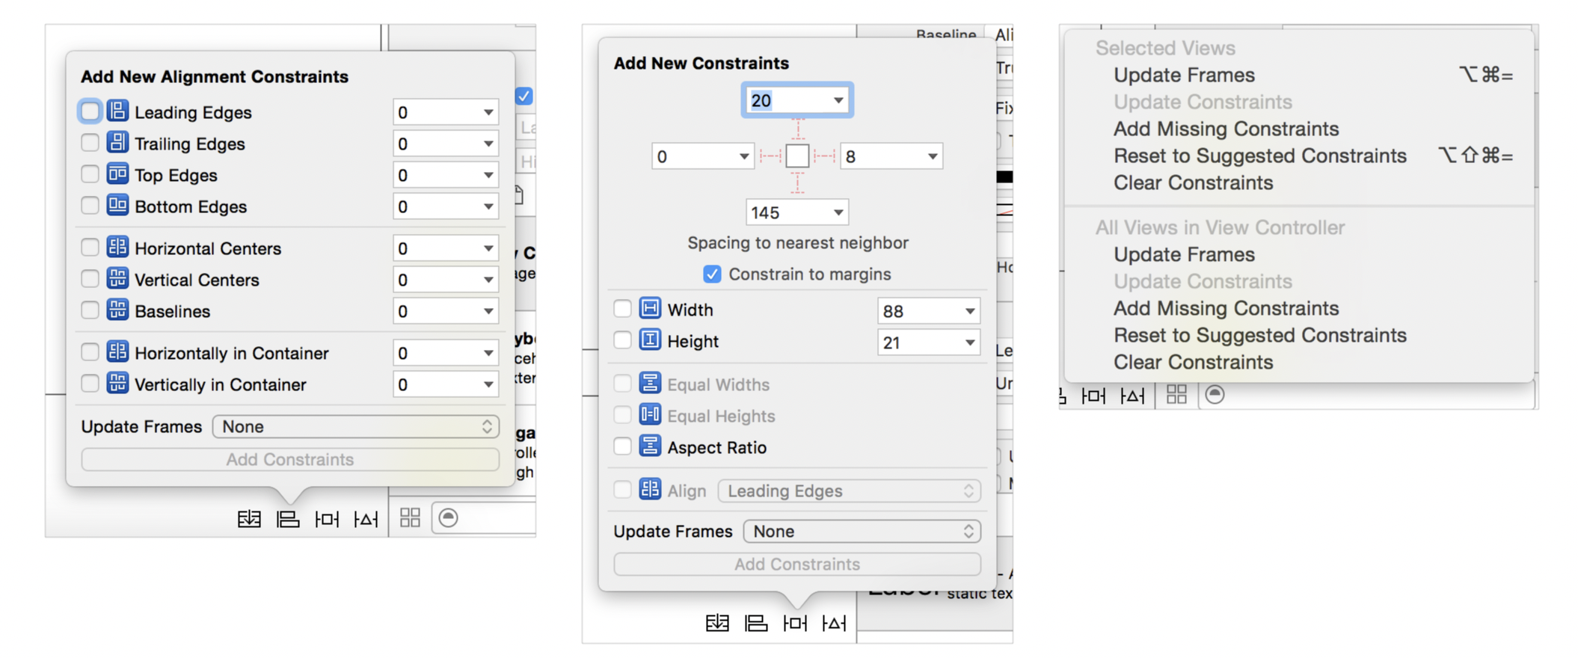Click left spacing strut beside center box
The width and height of the screenshot is (1578, 658).
(x=770, y=156)
